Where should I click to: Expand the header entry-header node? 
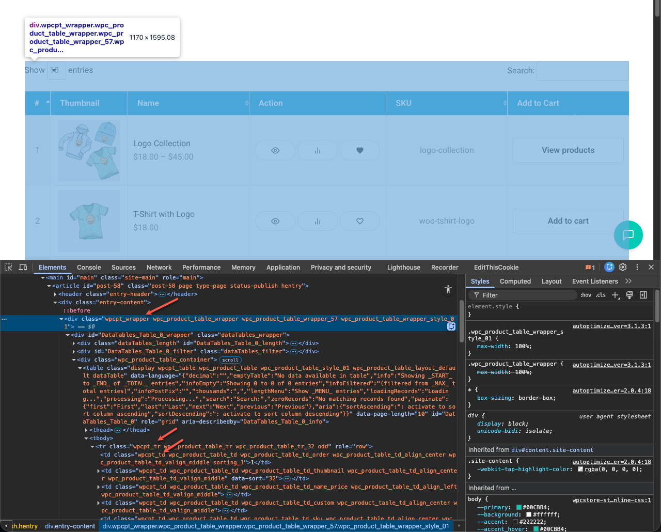point(55,294)
